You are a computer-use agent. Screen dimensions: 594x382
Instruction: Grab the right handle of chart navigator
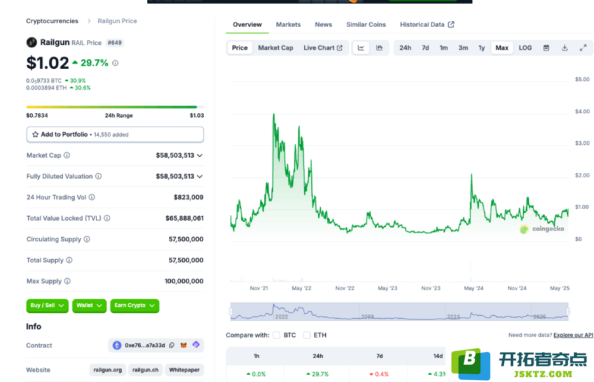(x=568, y=311)
